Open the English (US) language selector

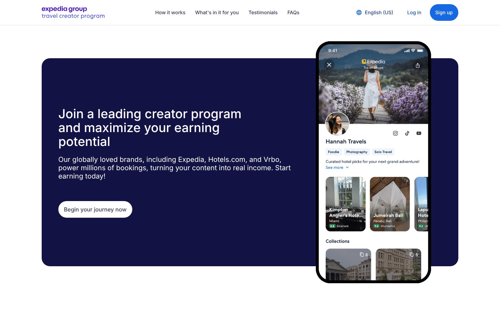click(375, 12)
